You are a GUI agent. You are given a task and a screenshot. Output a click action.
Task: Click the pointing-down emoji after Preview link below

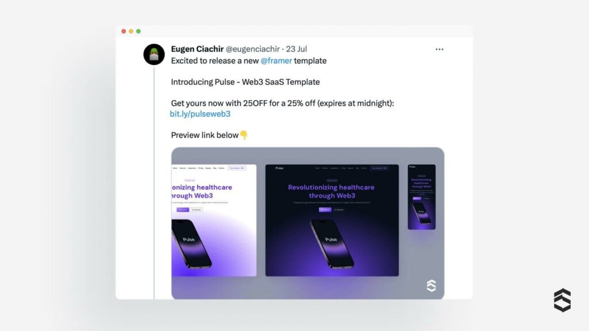click(244, 135)
